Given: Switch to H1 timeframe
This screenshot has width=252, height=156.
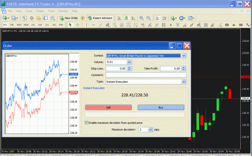Looking at the screenshot, I should 33,25.
